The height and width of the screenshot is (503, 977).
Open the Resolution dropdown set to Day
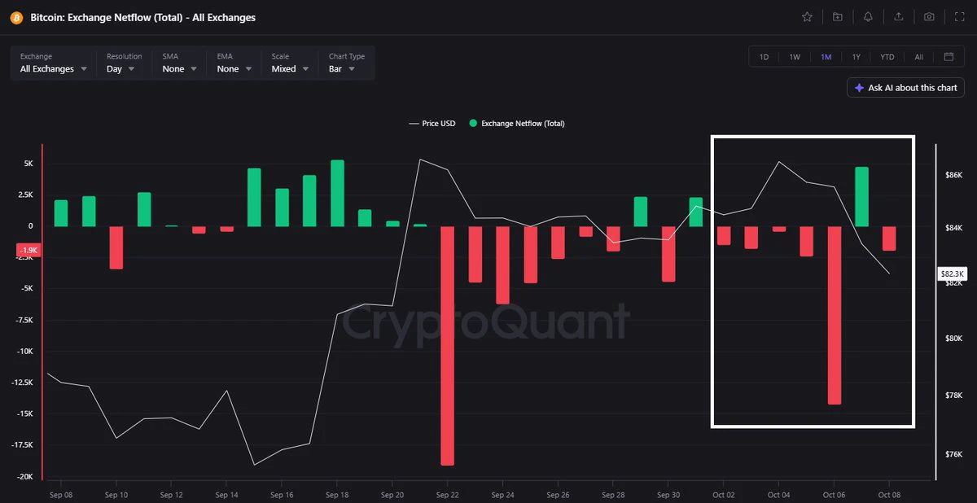(124, 63)
